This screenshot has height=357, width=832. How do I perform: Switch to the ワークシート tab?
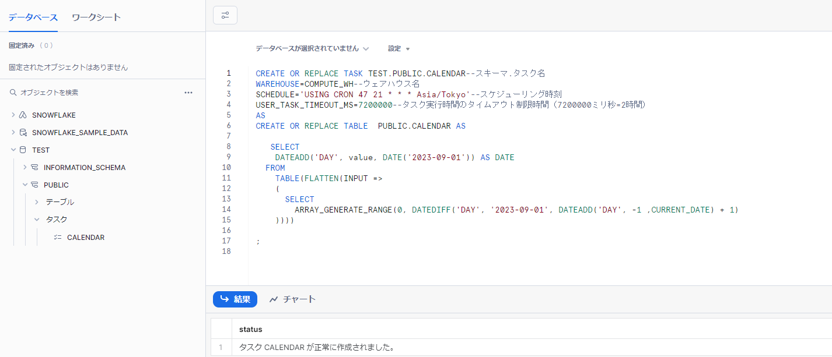[96, 17]
